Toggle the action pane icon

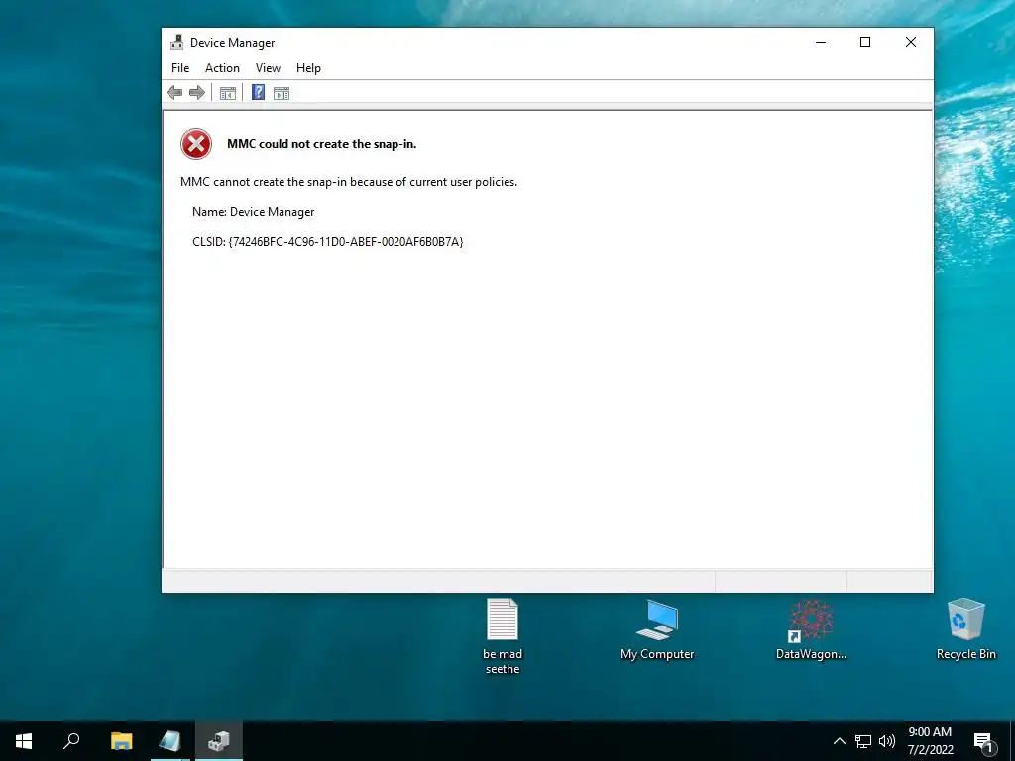(x=282, y=93)
